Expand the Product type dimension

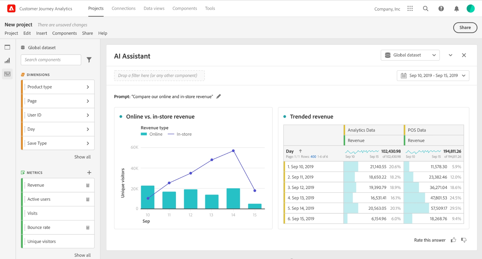[58, 87]
